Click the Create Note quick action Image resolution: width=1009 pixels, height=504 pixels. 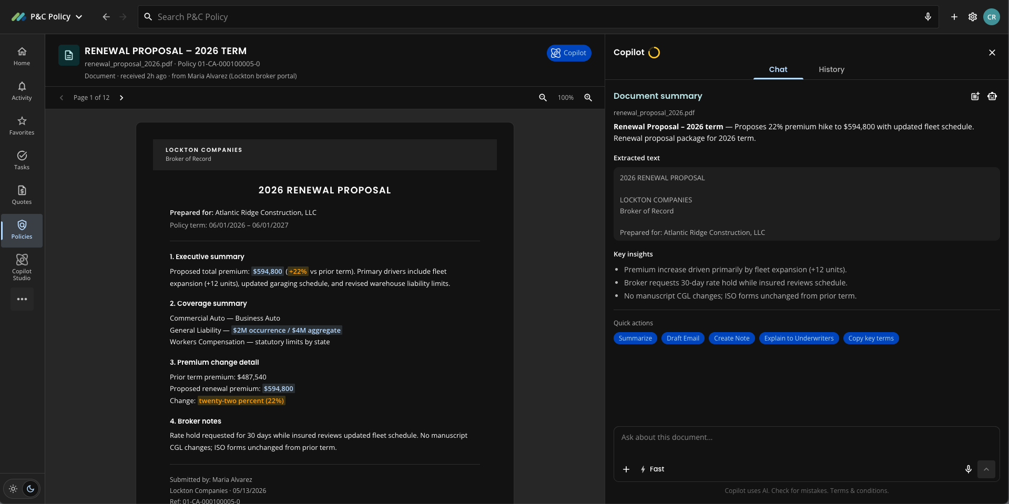click(x=732, y=338)
